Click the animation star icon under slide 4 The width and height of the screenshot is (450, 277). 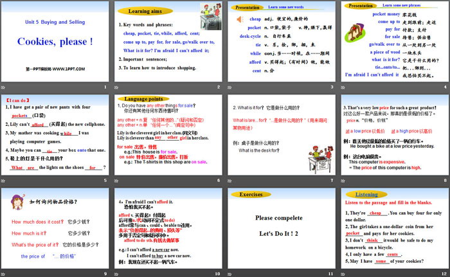(x=343, y=87)
